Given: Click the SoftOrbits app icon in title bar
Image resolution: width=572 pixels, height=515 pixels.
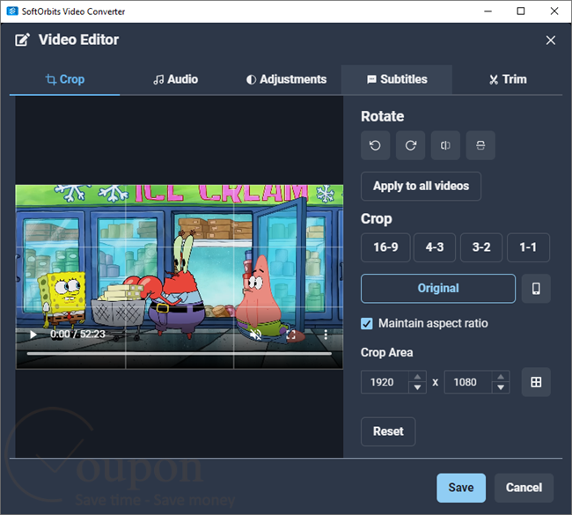Looking at the screenshot, I should pos(12,11).
